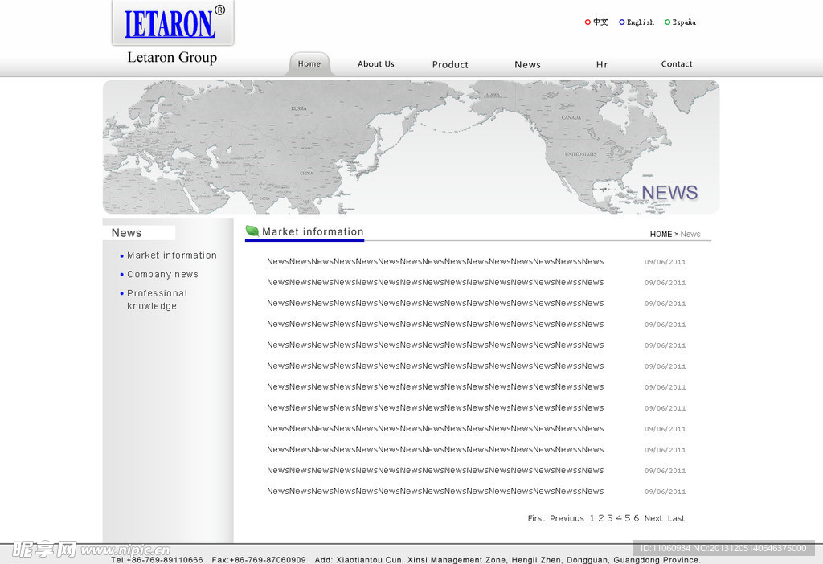823x564 pixels.
Task: Open the Contact navigation item
Action: coord(676,64)
